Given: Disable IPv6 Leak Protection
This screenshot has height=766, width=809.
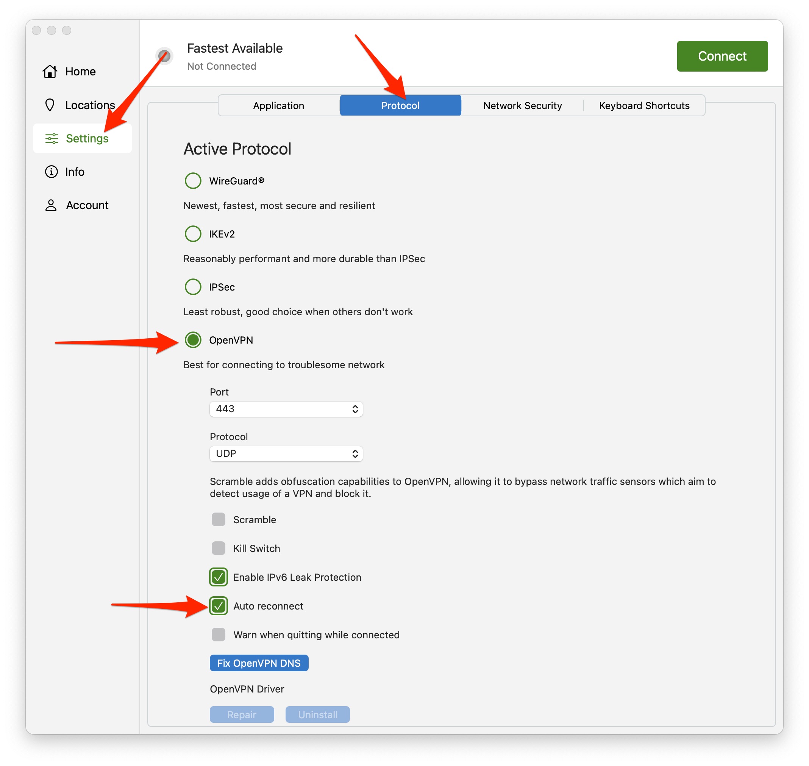Looking at the screenshot, I should pyautogui.click(x=219, y=577).
